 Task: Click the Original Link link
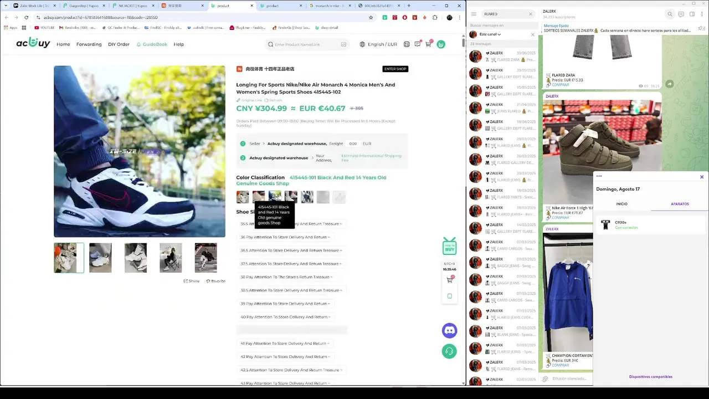(x=249, y=100)
